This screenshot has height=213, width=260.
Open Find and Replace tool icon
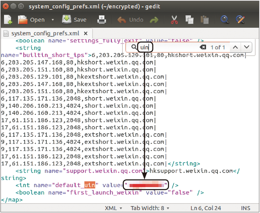coord(240,20)
